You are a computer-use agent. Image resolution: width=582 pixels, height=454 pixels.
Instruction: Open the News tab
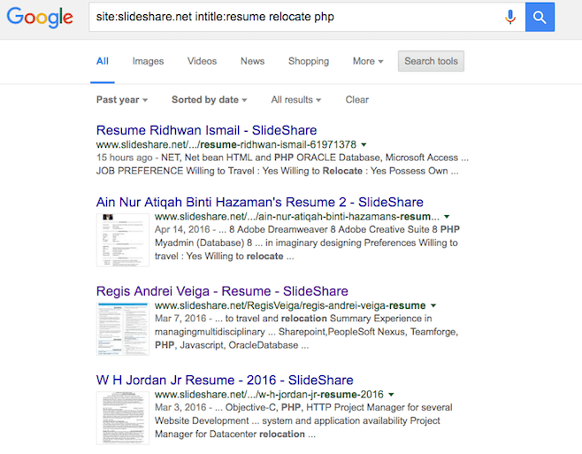(252, 61)
